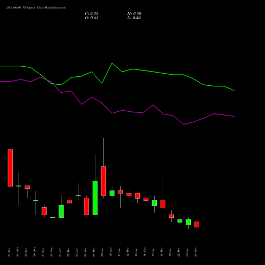Select the last red candle for 24 Dec

coord(197,224)
